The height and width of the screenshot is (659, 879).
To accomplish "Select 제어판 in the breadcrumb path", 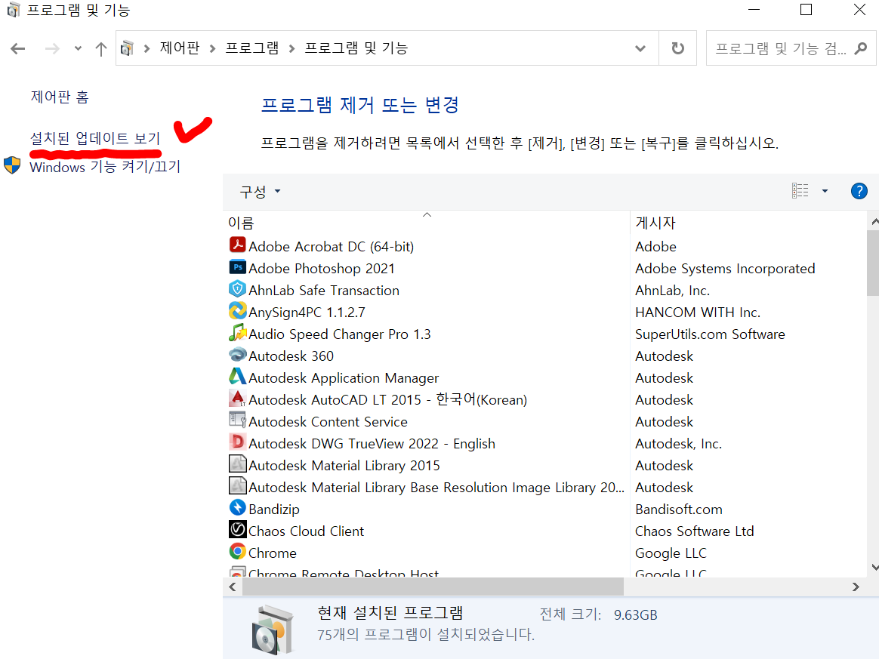I will 180,48.
